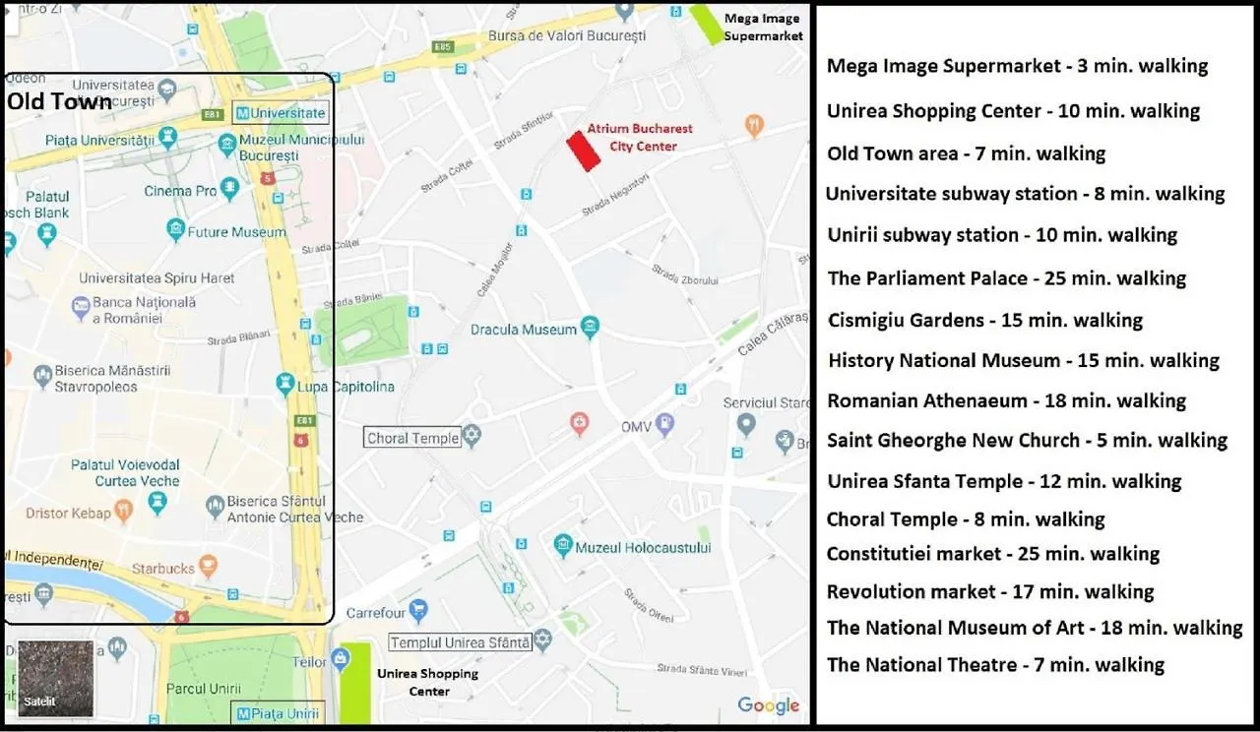Click the Strada Zborului street label
This screenshot has height=732, width=1260.
tap(685, 276)
